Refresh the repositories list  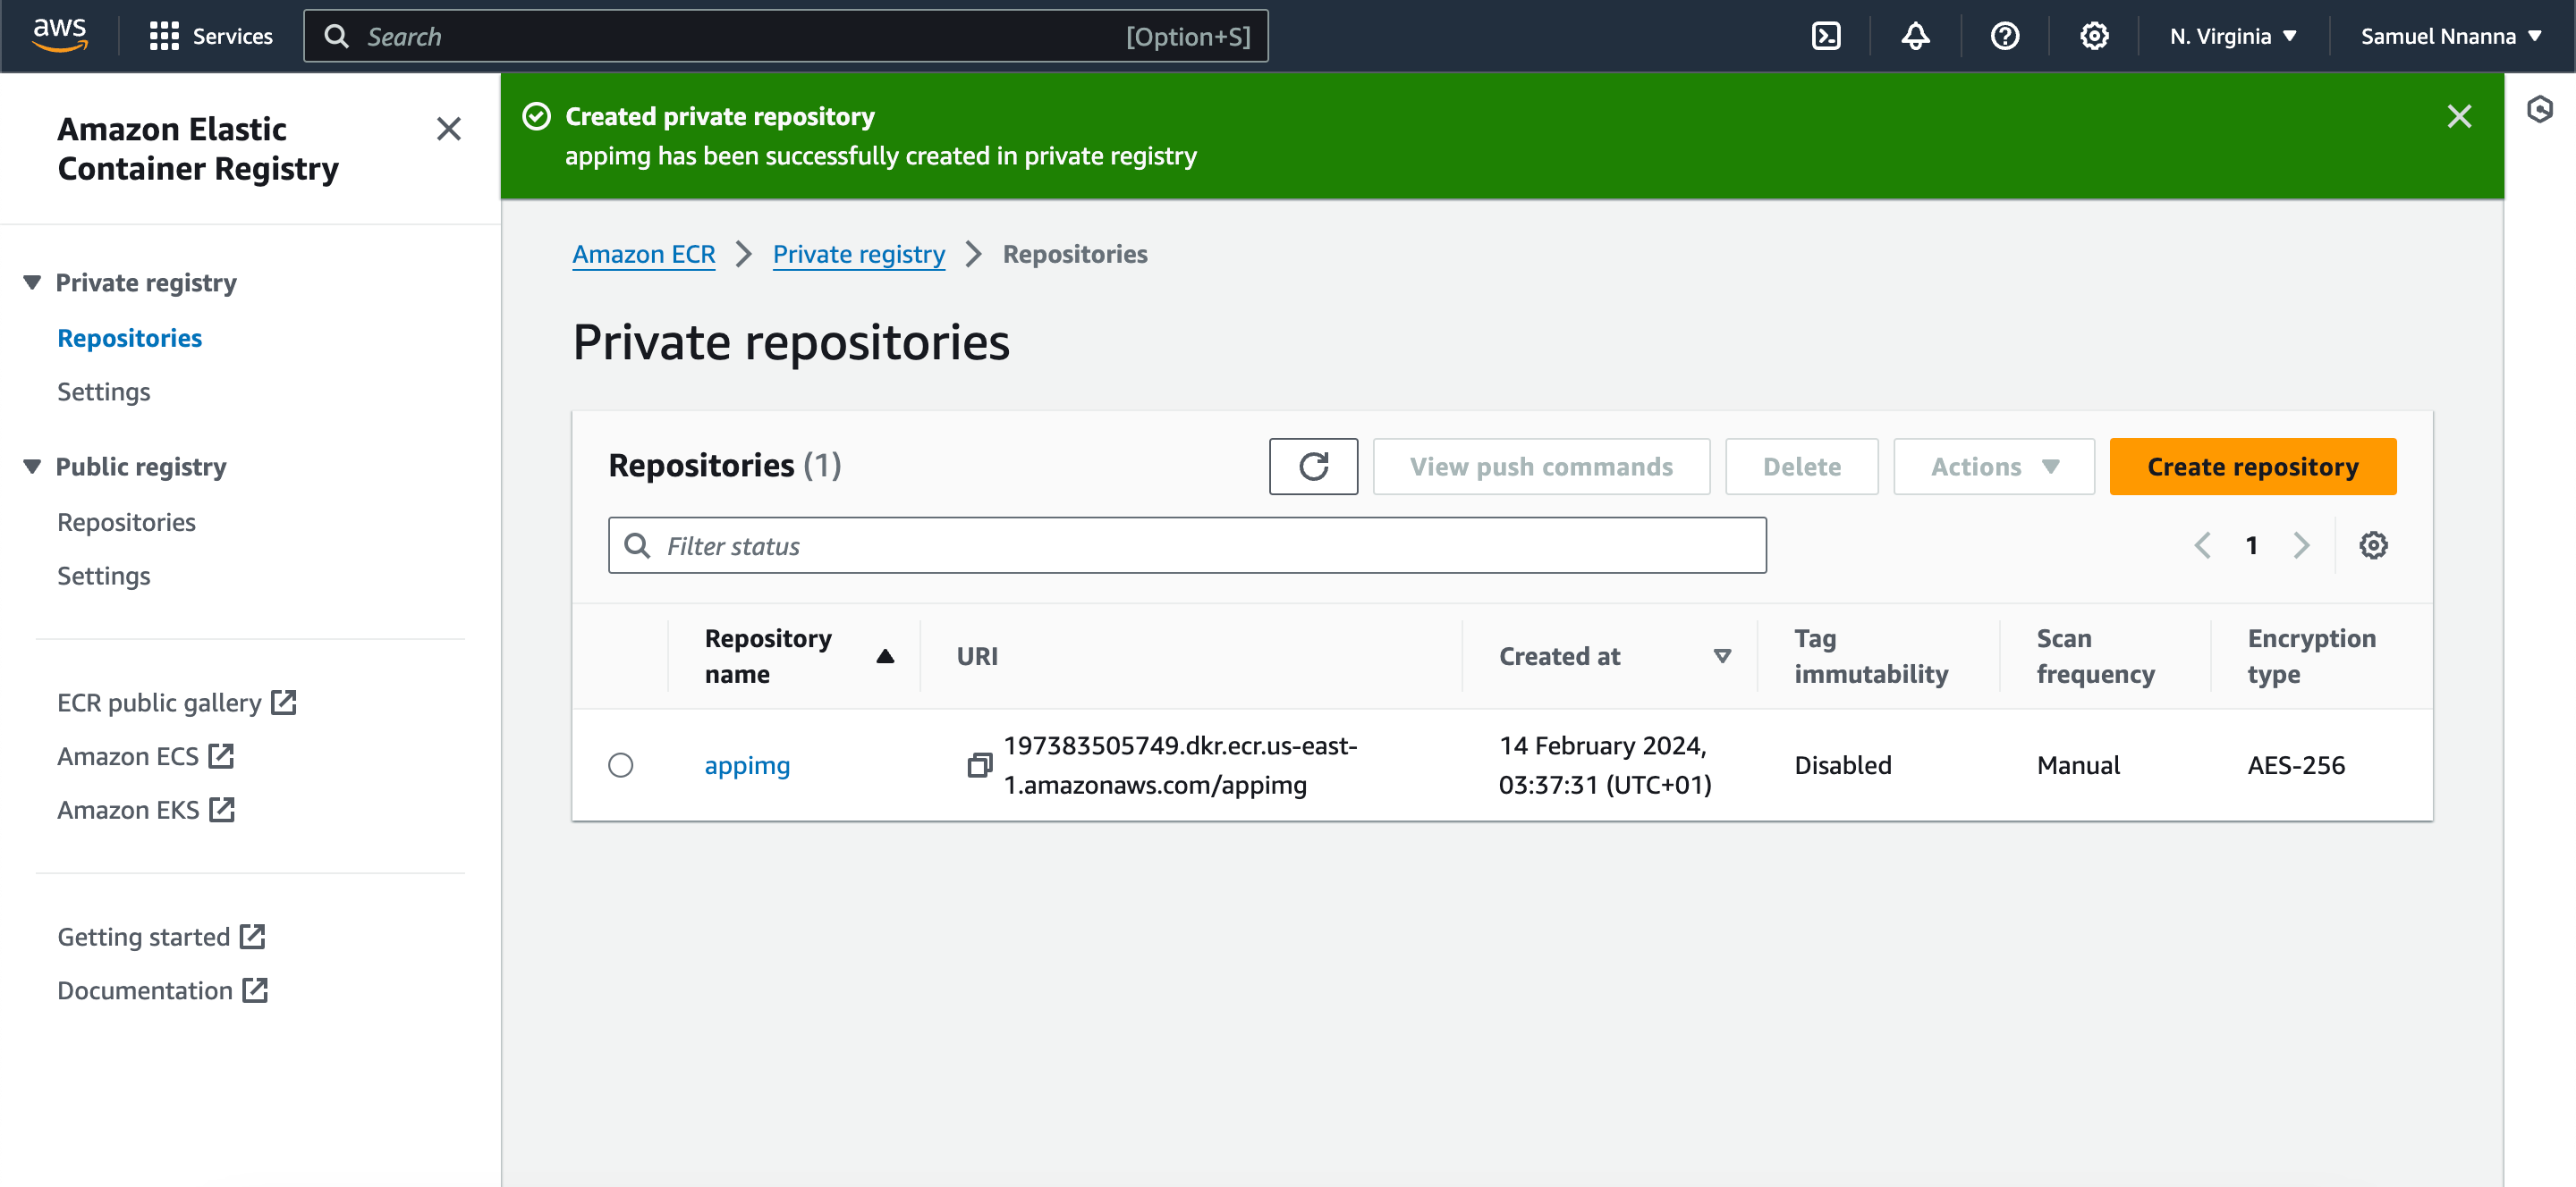click(1313, 467)
